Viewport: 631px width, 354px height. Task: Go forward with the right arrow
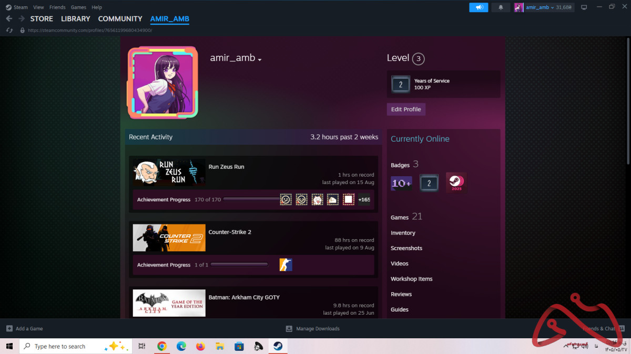[x=22, y=18]
